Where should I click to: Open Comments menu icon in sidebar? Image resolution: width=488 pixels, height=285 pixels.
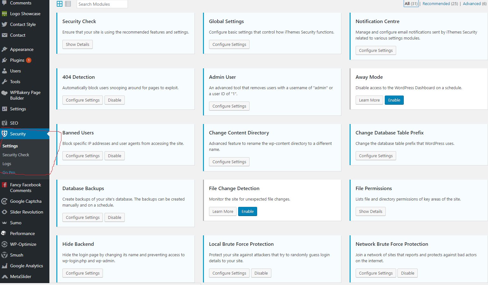pyautogui.click(x=4, y=3)
